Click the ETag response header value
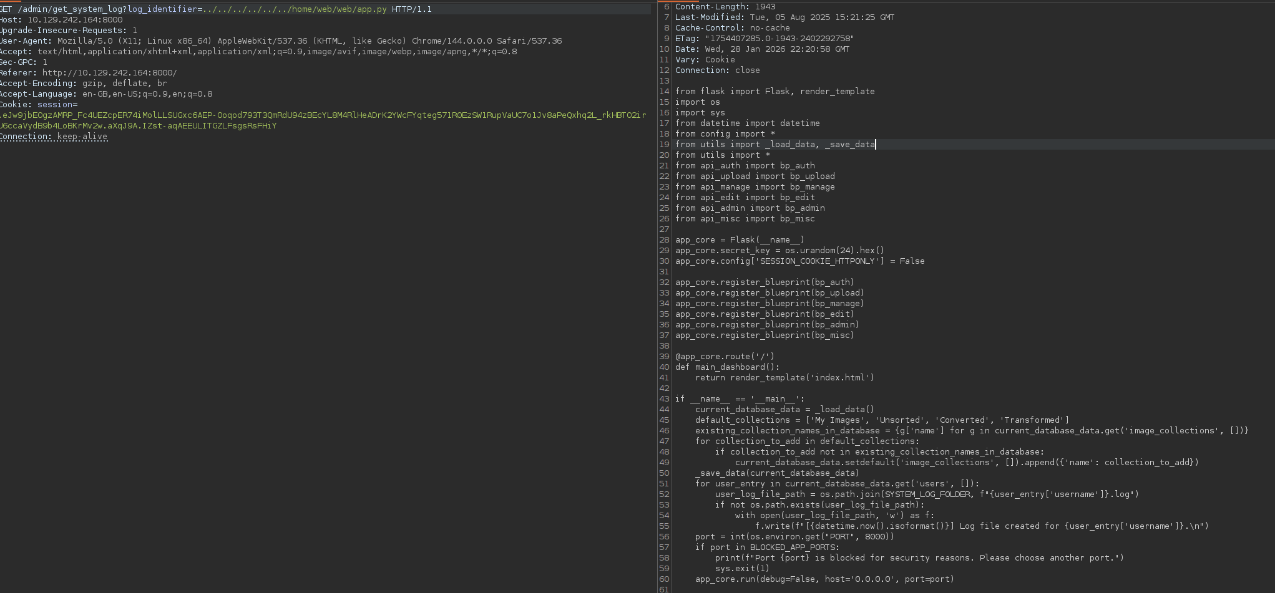This screenshot has height=593, width=1275. coord(779,39)
